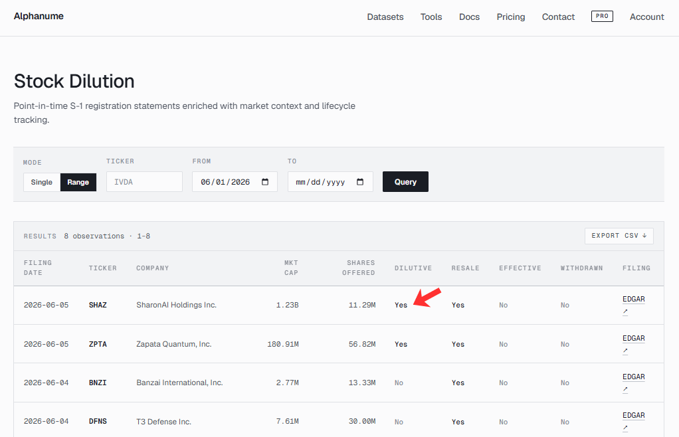Switch mode to Single

42,182
